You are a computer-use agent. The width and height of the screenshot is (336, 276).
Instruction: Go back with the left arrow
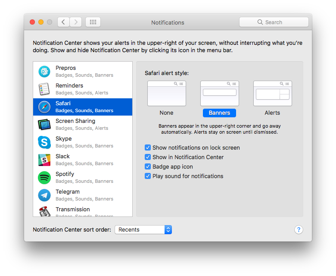click(63, 22)
